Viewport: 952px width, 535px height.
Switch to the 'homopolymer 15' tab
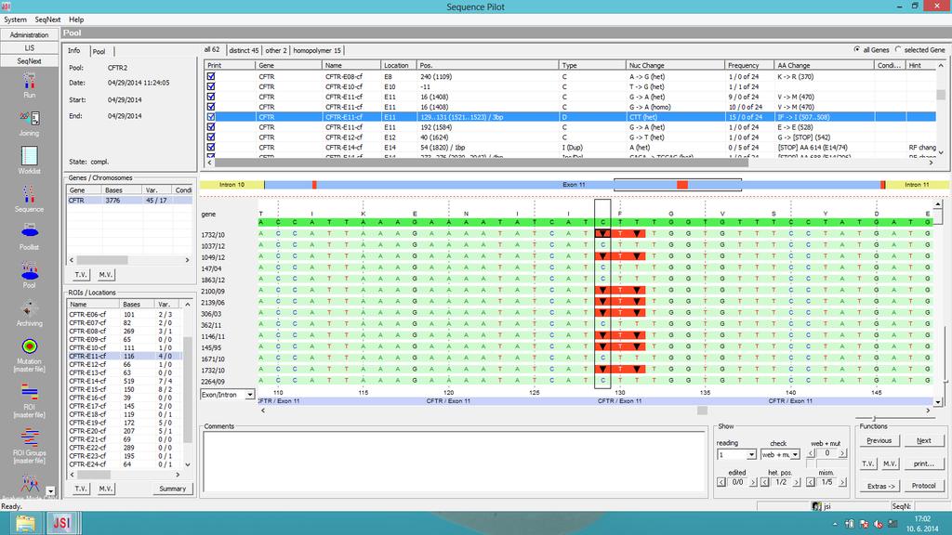pyautogui.click(x=317, y=50)
